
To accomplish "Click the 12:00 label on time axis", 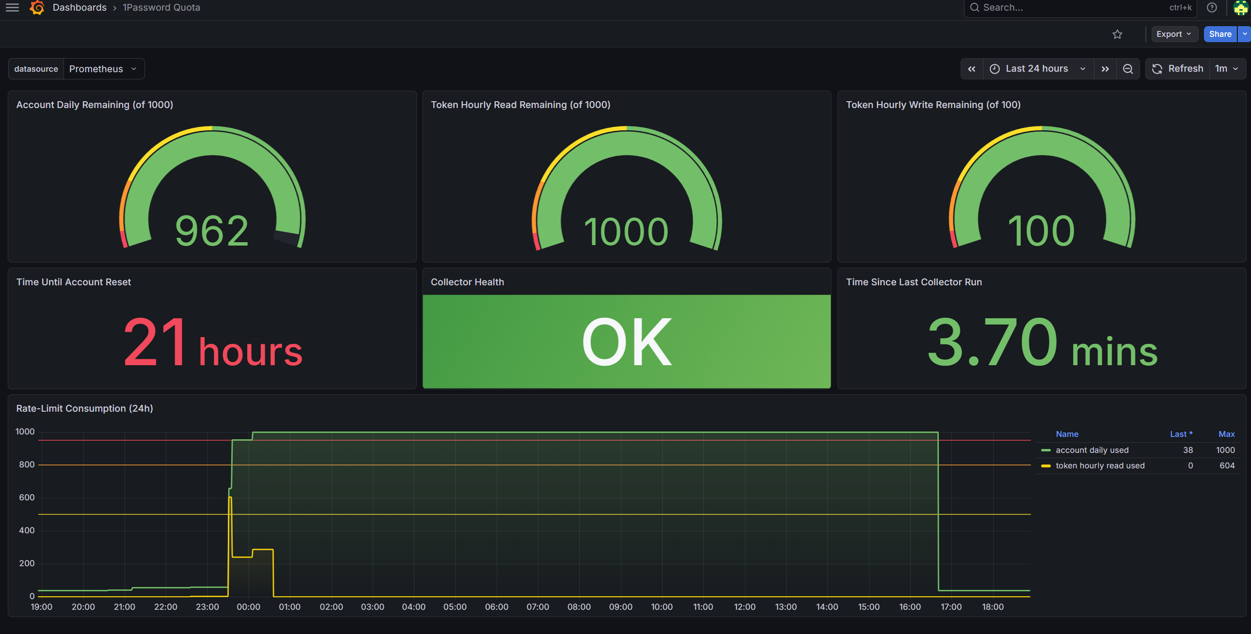I will pos(744,607).
